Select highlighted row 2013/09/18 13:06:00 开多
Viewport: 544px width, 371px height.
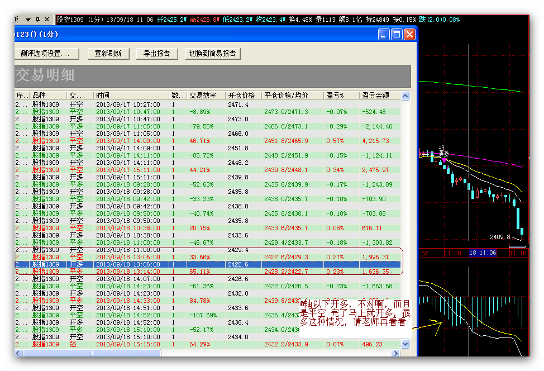(x=207, y=264)
